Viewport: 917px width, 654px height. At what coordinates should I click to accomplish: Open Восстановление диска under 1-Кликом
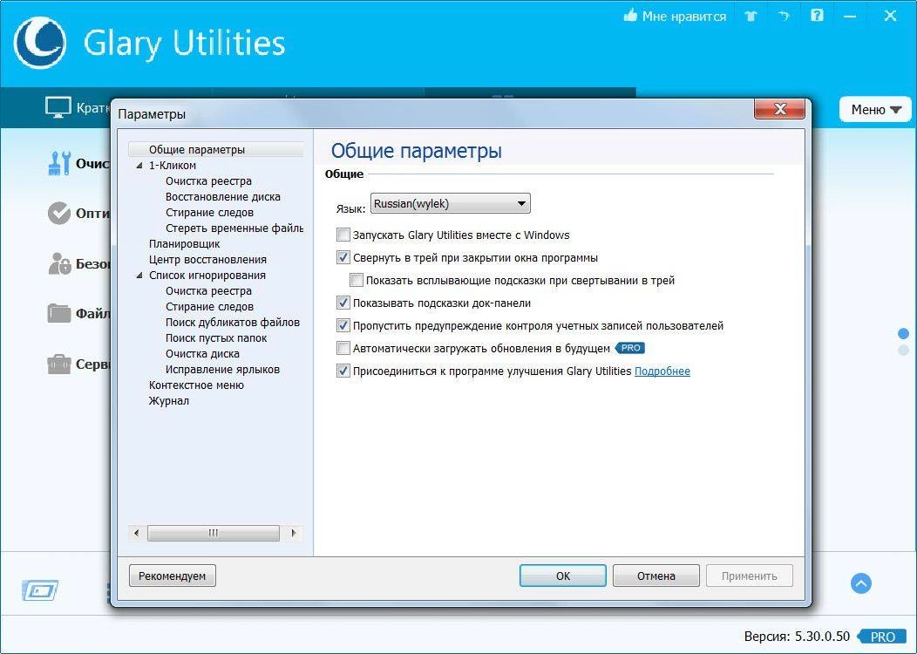223,197
